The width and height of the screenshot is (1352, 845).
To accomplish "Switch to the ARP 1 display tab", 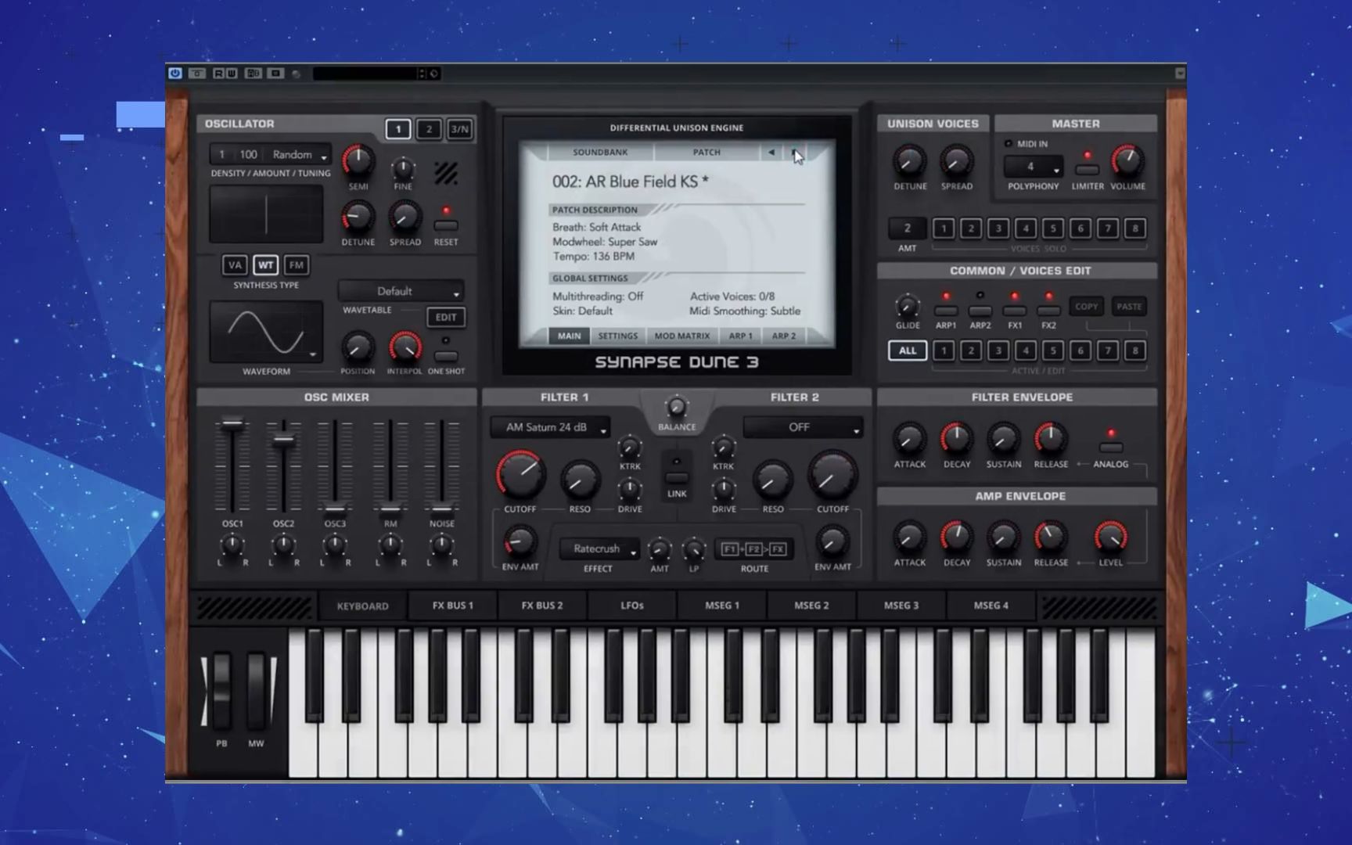I will [x=740, y=336].
